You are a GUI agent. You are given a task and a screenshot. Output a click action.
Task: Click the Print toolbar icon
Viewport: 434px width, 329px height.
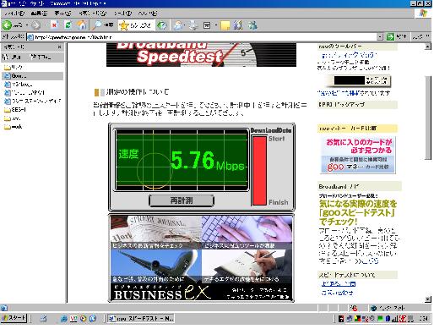(x=193, y=25)
